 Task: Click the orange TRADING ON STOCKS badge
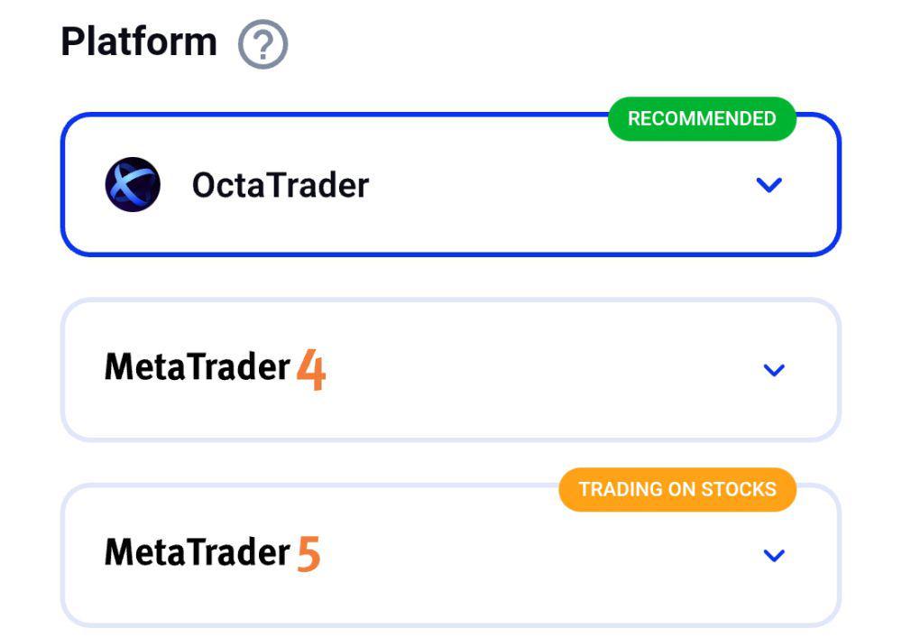tap(677, 490)
